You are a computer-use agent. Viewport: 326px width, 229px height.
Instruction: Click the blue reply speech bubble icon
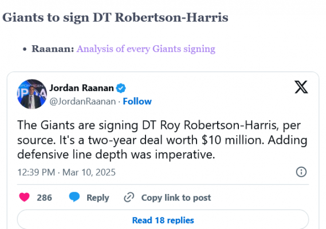tap(74, 197)
